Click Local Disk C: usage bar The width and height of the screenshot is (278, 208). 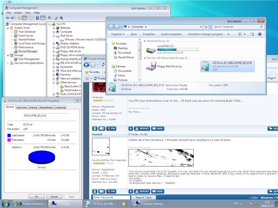pyautogui.click(x=178, y=49)
